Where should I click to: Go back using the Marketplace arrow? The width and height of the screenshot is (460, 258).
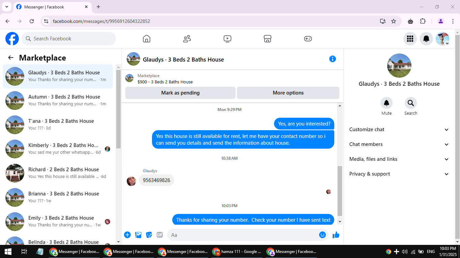pyautogui.click(x=11, y=58)
